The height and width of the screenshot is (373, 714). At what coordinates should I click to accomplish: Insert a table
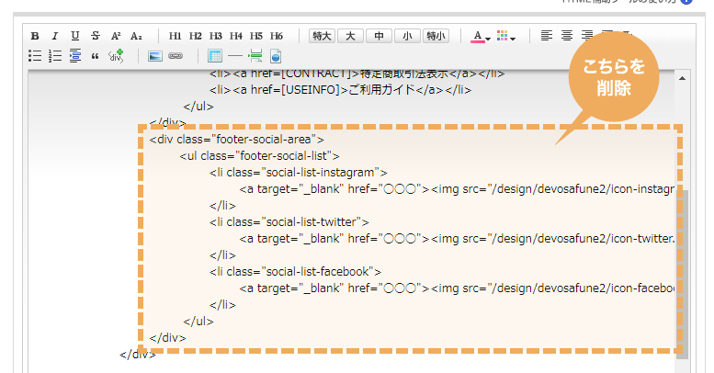215,56
